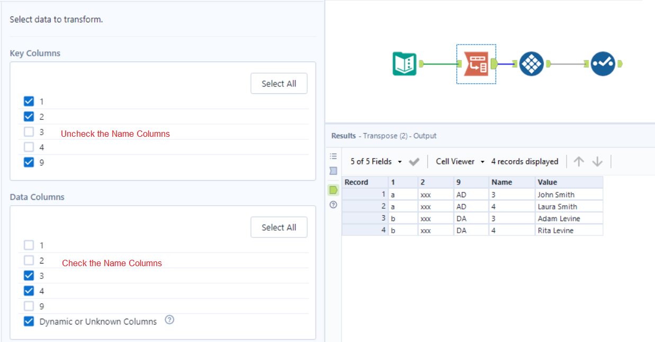Uncheck column 4 under Data Columns
This screenshot has width=655, height=342.
click(x=29, y=291)
